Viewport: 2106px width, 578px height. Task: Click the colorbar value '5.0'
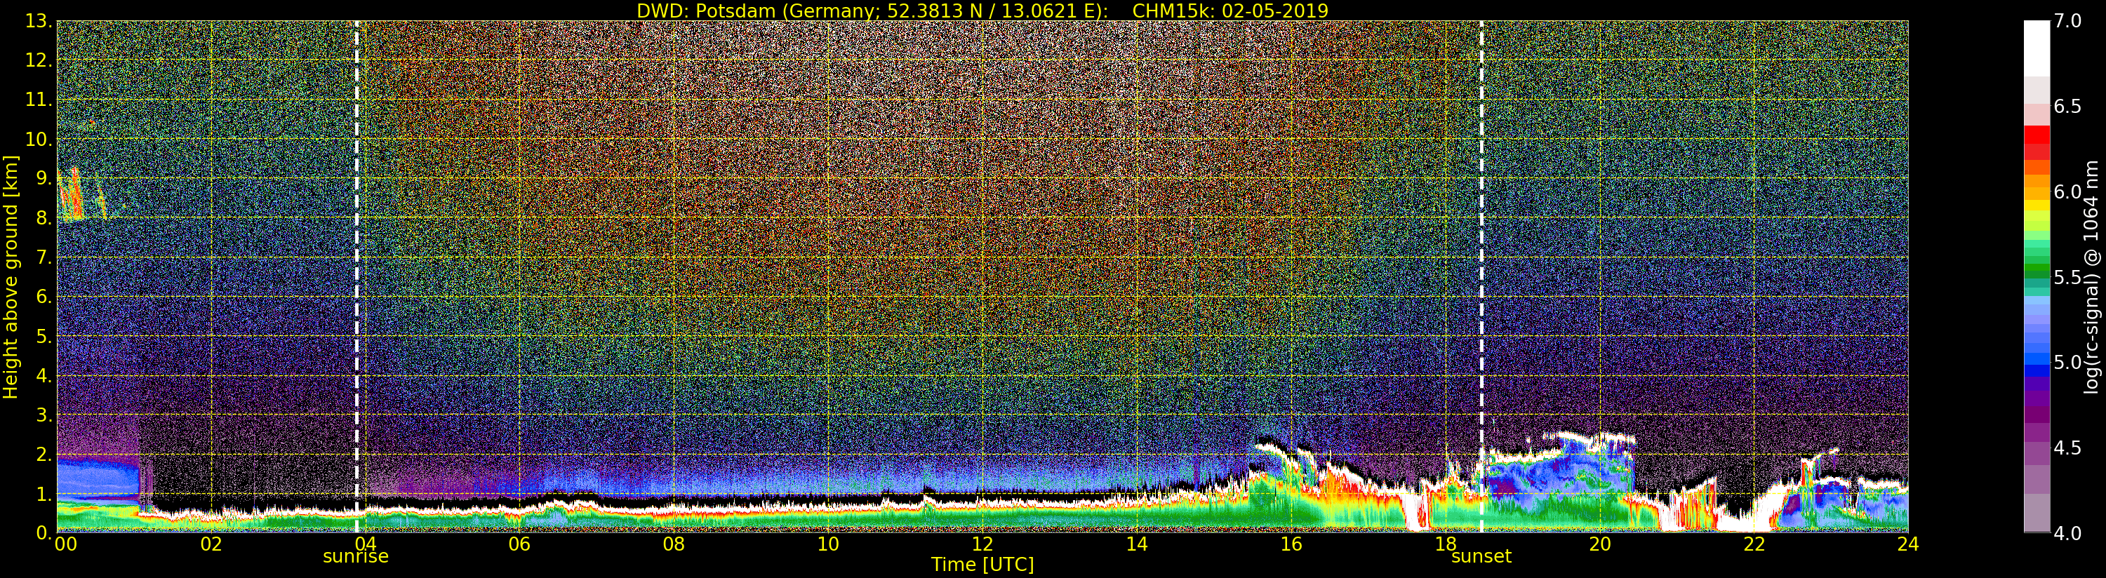2067,362
